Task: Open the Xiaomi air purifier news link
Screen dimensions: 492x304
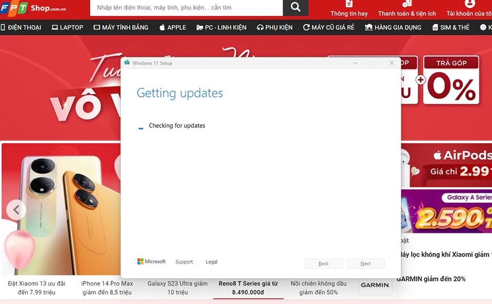Action: coord(446,254)
